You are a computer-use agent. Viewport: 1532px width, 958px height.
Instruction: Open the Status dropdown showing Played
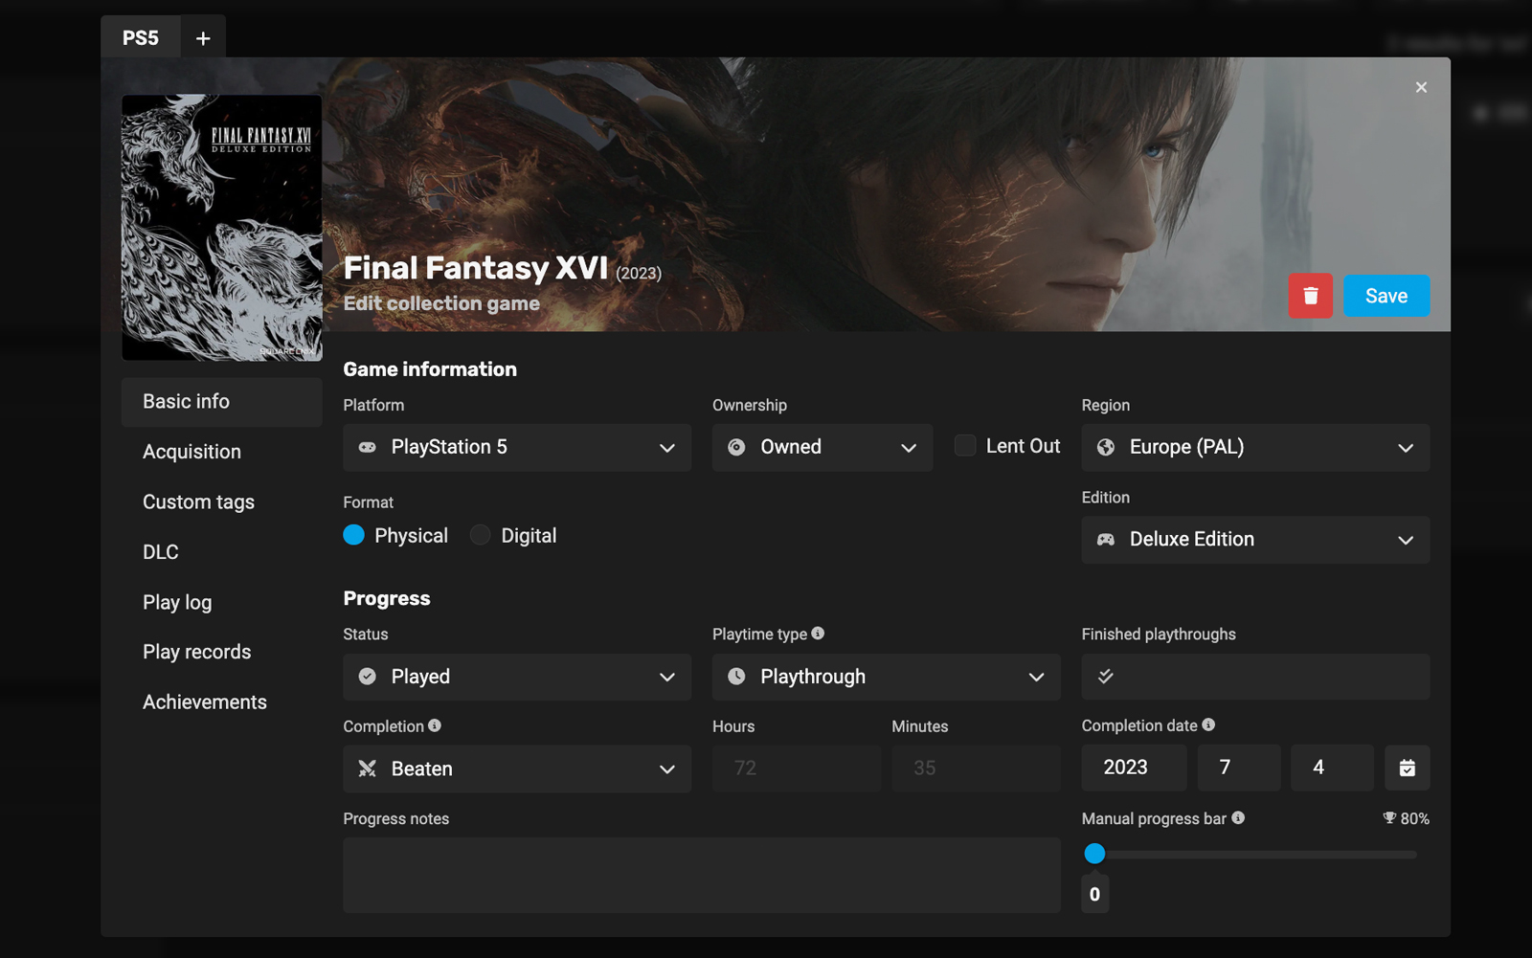click(x=517, y=677)
